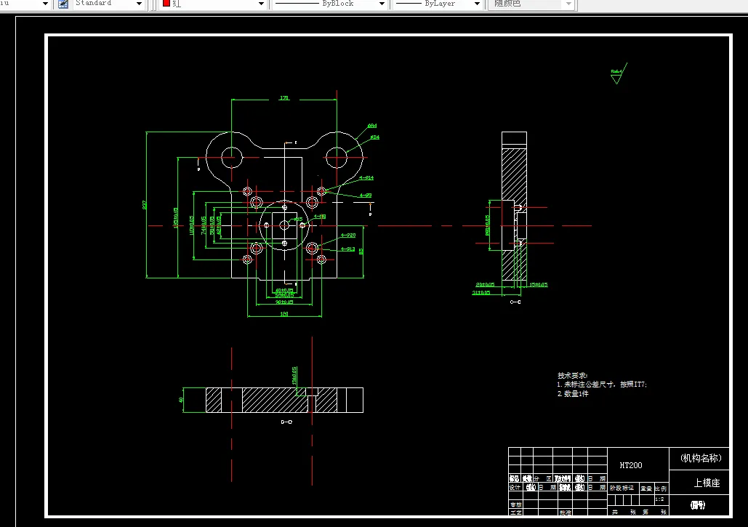Open the ByLayer lineweight dropdown
Screen dimensions: 748x527
477,4
